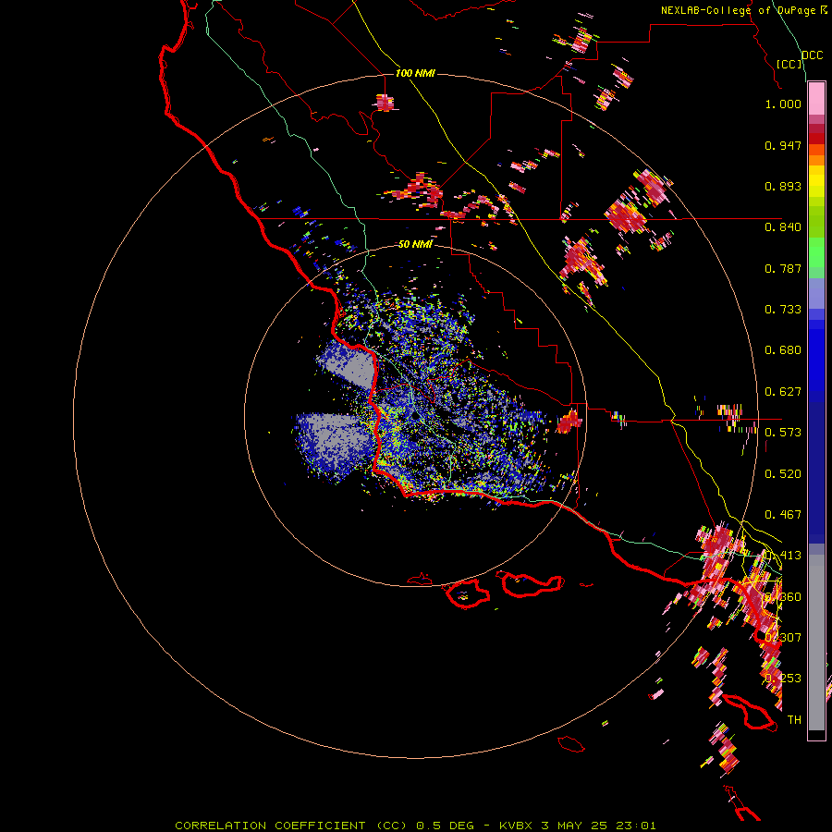This screenshot has width=832, height=832.
Task: Click the 100 NMI range ring label
Action: tap(415, 73)
